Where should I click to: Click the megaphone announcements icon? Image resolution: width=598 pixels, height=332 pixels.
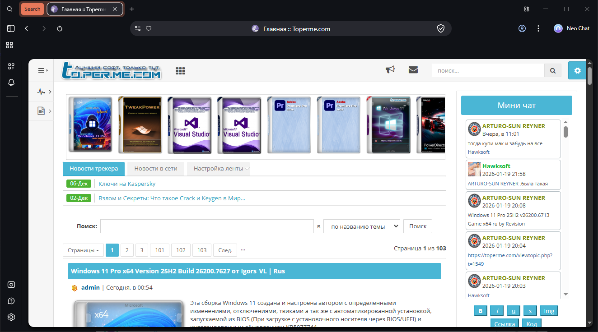[390, 70]
